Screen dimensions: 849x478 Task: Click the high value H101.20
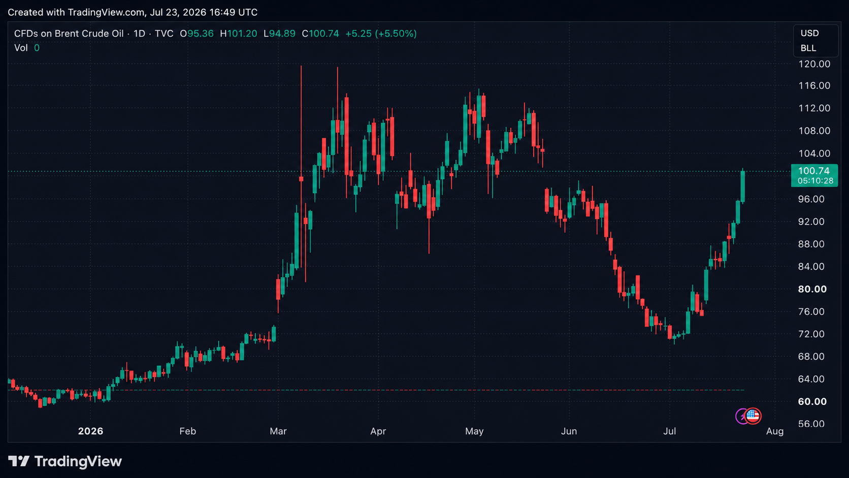(238, 34)
